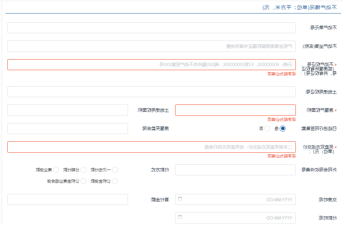
Task: Focus the 土地使用权面积 input field
Action: 68,110
